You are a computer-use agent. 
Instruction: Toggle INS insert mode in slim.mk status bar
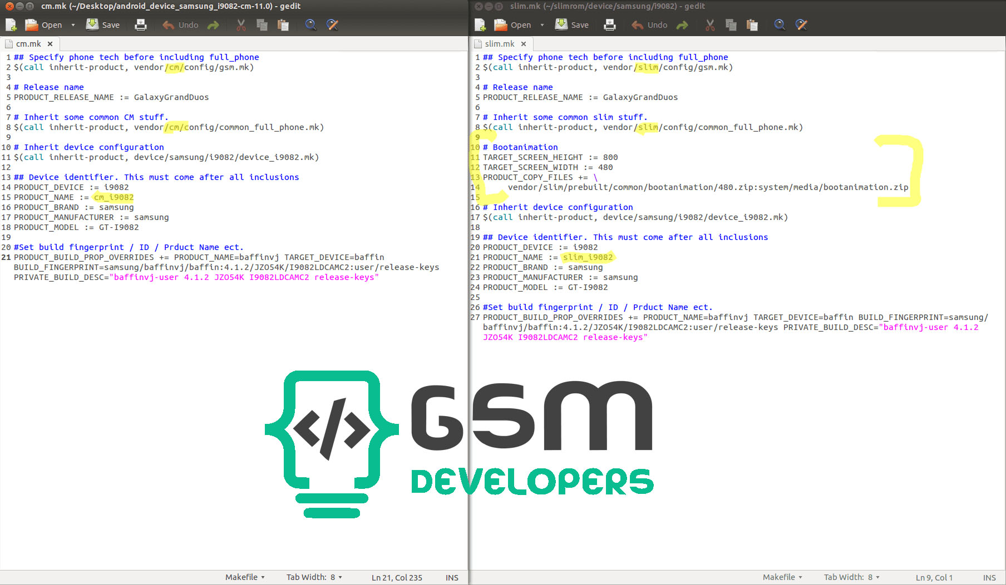[989, 578]
